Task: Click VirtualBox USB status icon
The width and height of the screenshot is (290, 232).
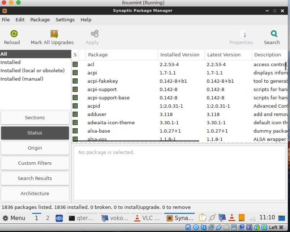Action: coord(219,227)
